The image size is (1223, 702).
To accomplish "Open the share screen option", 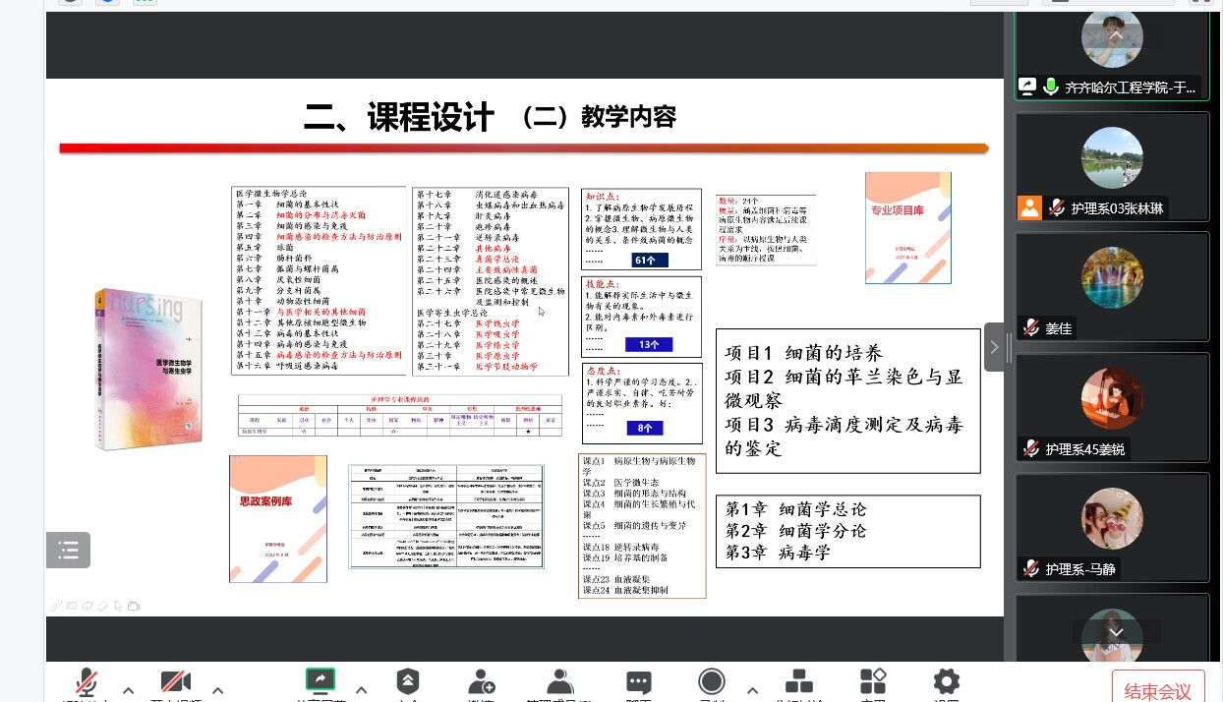I will click(320, 681).
